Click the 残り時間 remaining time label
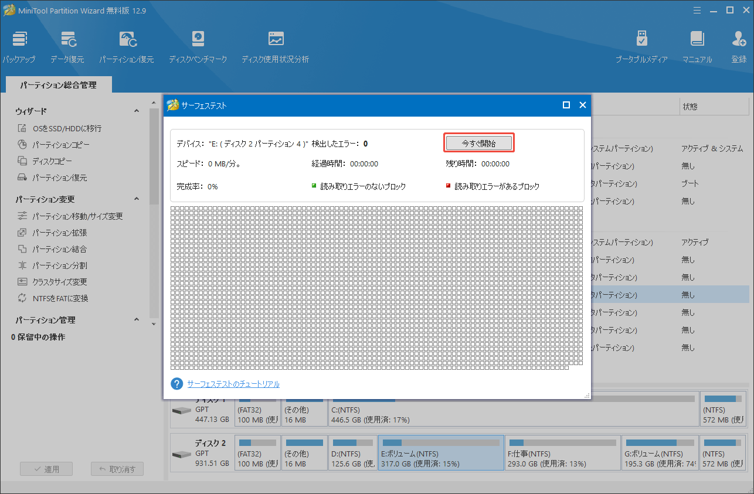Image resolution: width=754 pixels, height=494 pixels. tap(477, 164)
